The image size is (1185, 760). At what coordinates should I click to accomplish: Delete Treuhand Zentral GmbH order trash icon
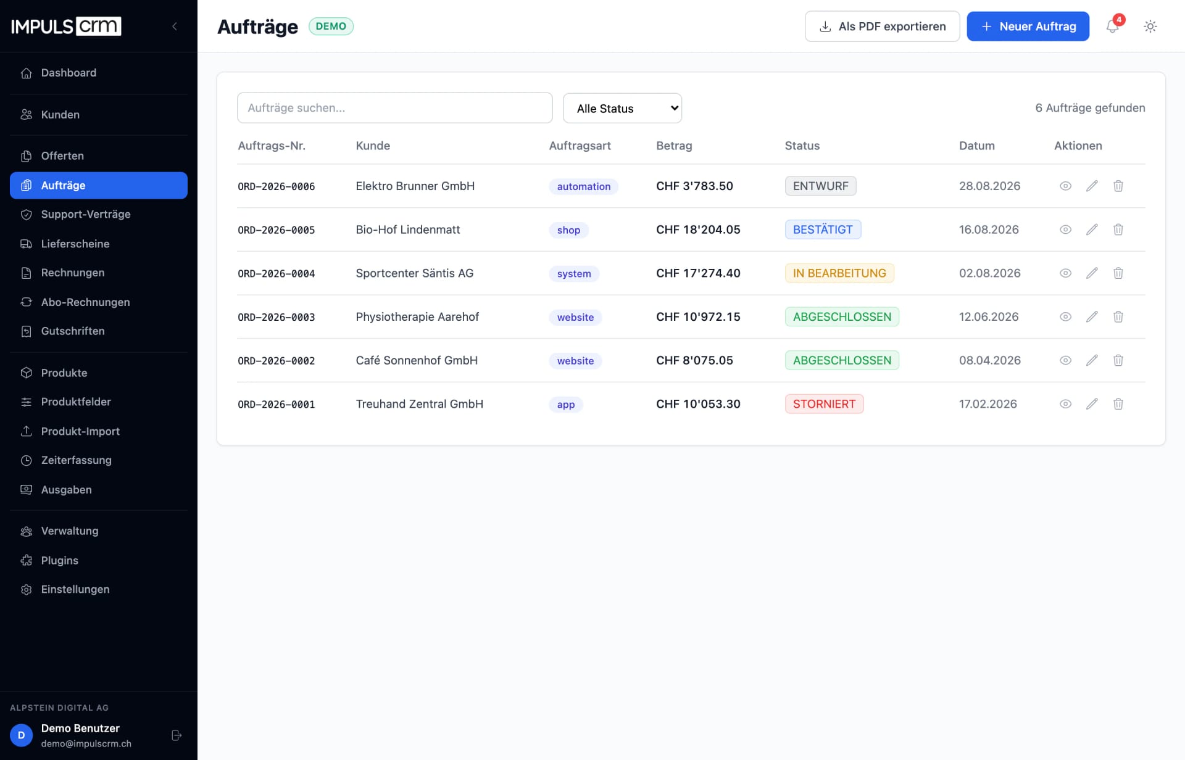pos(1118,404)
